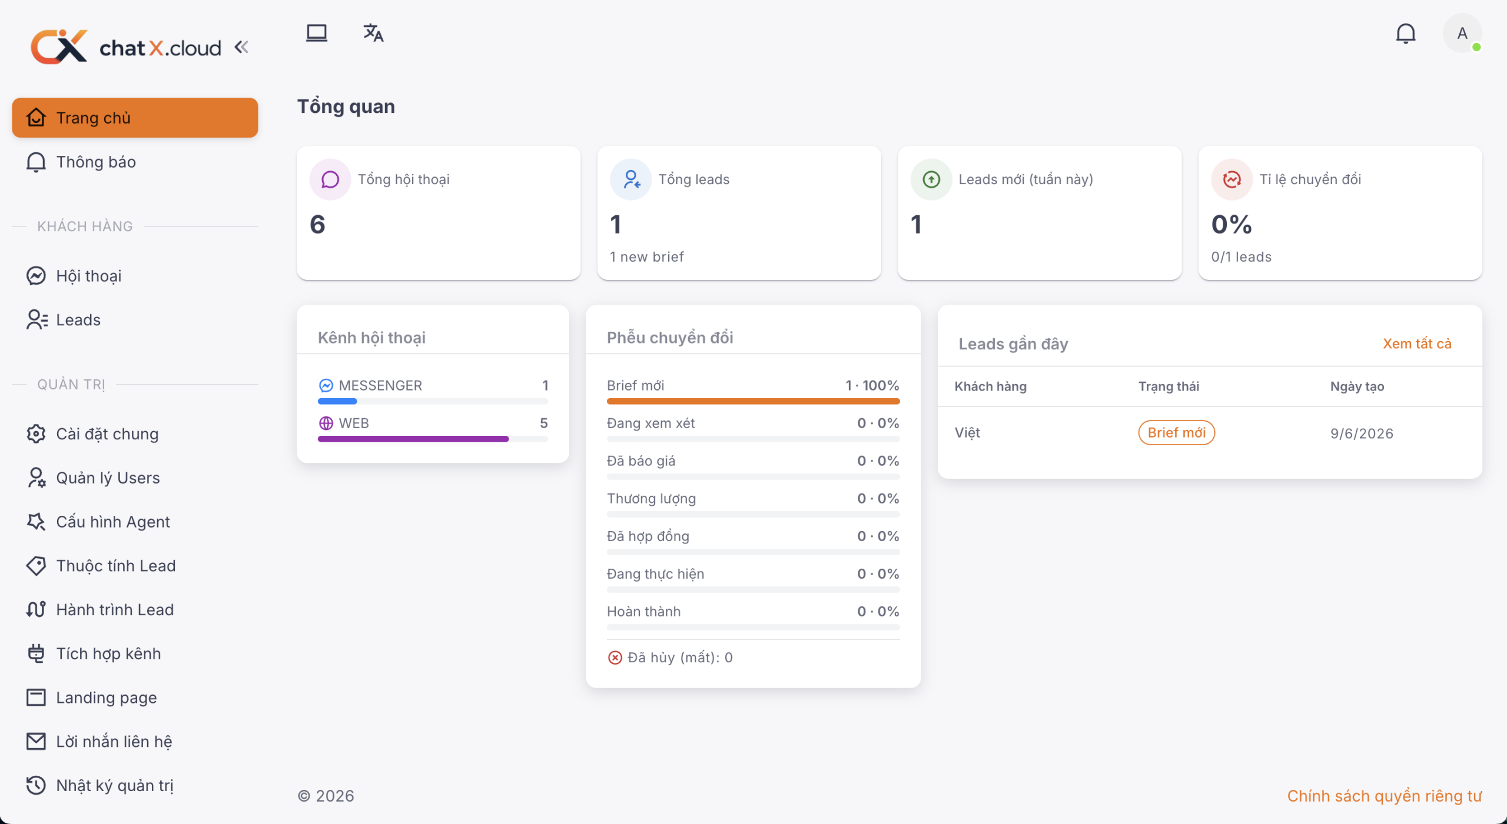Click the route icon beside Hành trình Lead
Image resolution: width=1507 pixels, height=824 pixels.
[x=36, y=610]
